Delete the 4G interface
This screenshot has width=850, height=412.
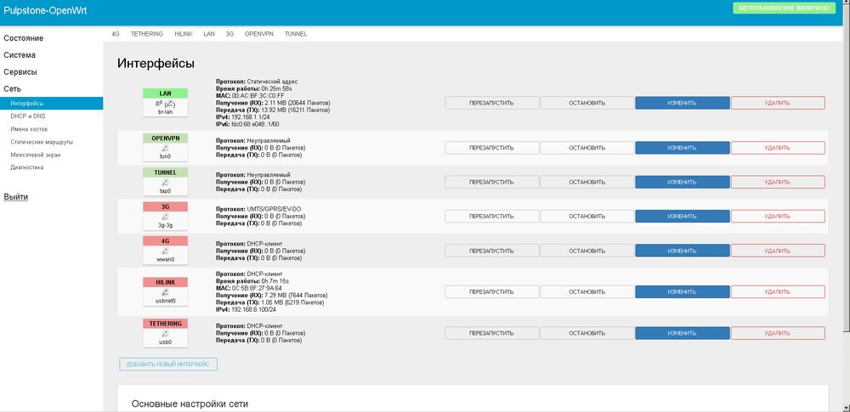click(778, 251)
